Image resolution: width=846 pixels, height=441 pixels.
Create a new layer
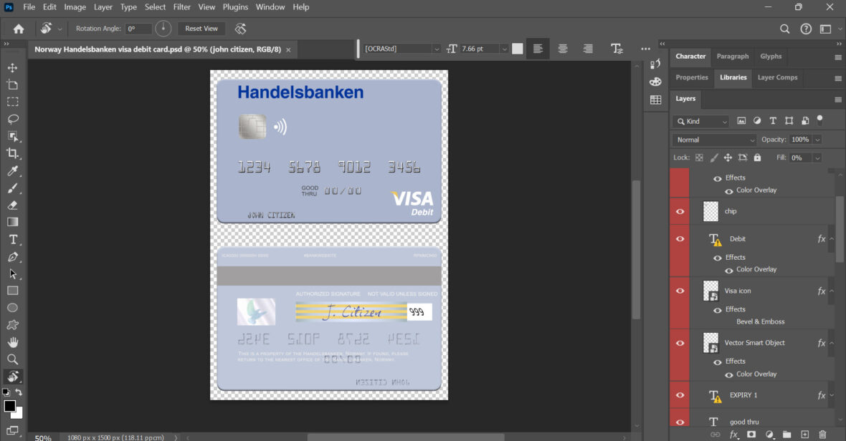[805, 433]
